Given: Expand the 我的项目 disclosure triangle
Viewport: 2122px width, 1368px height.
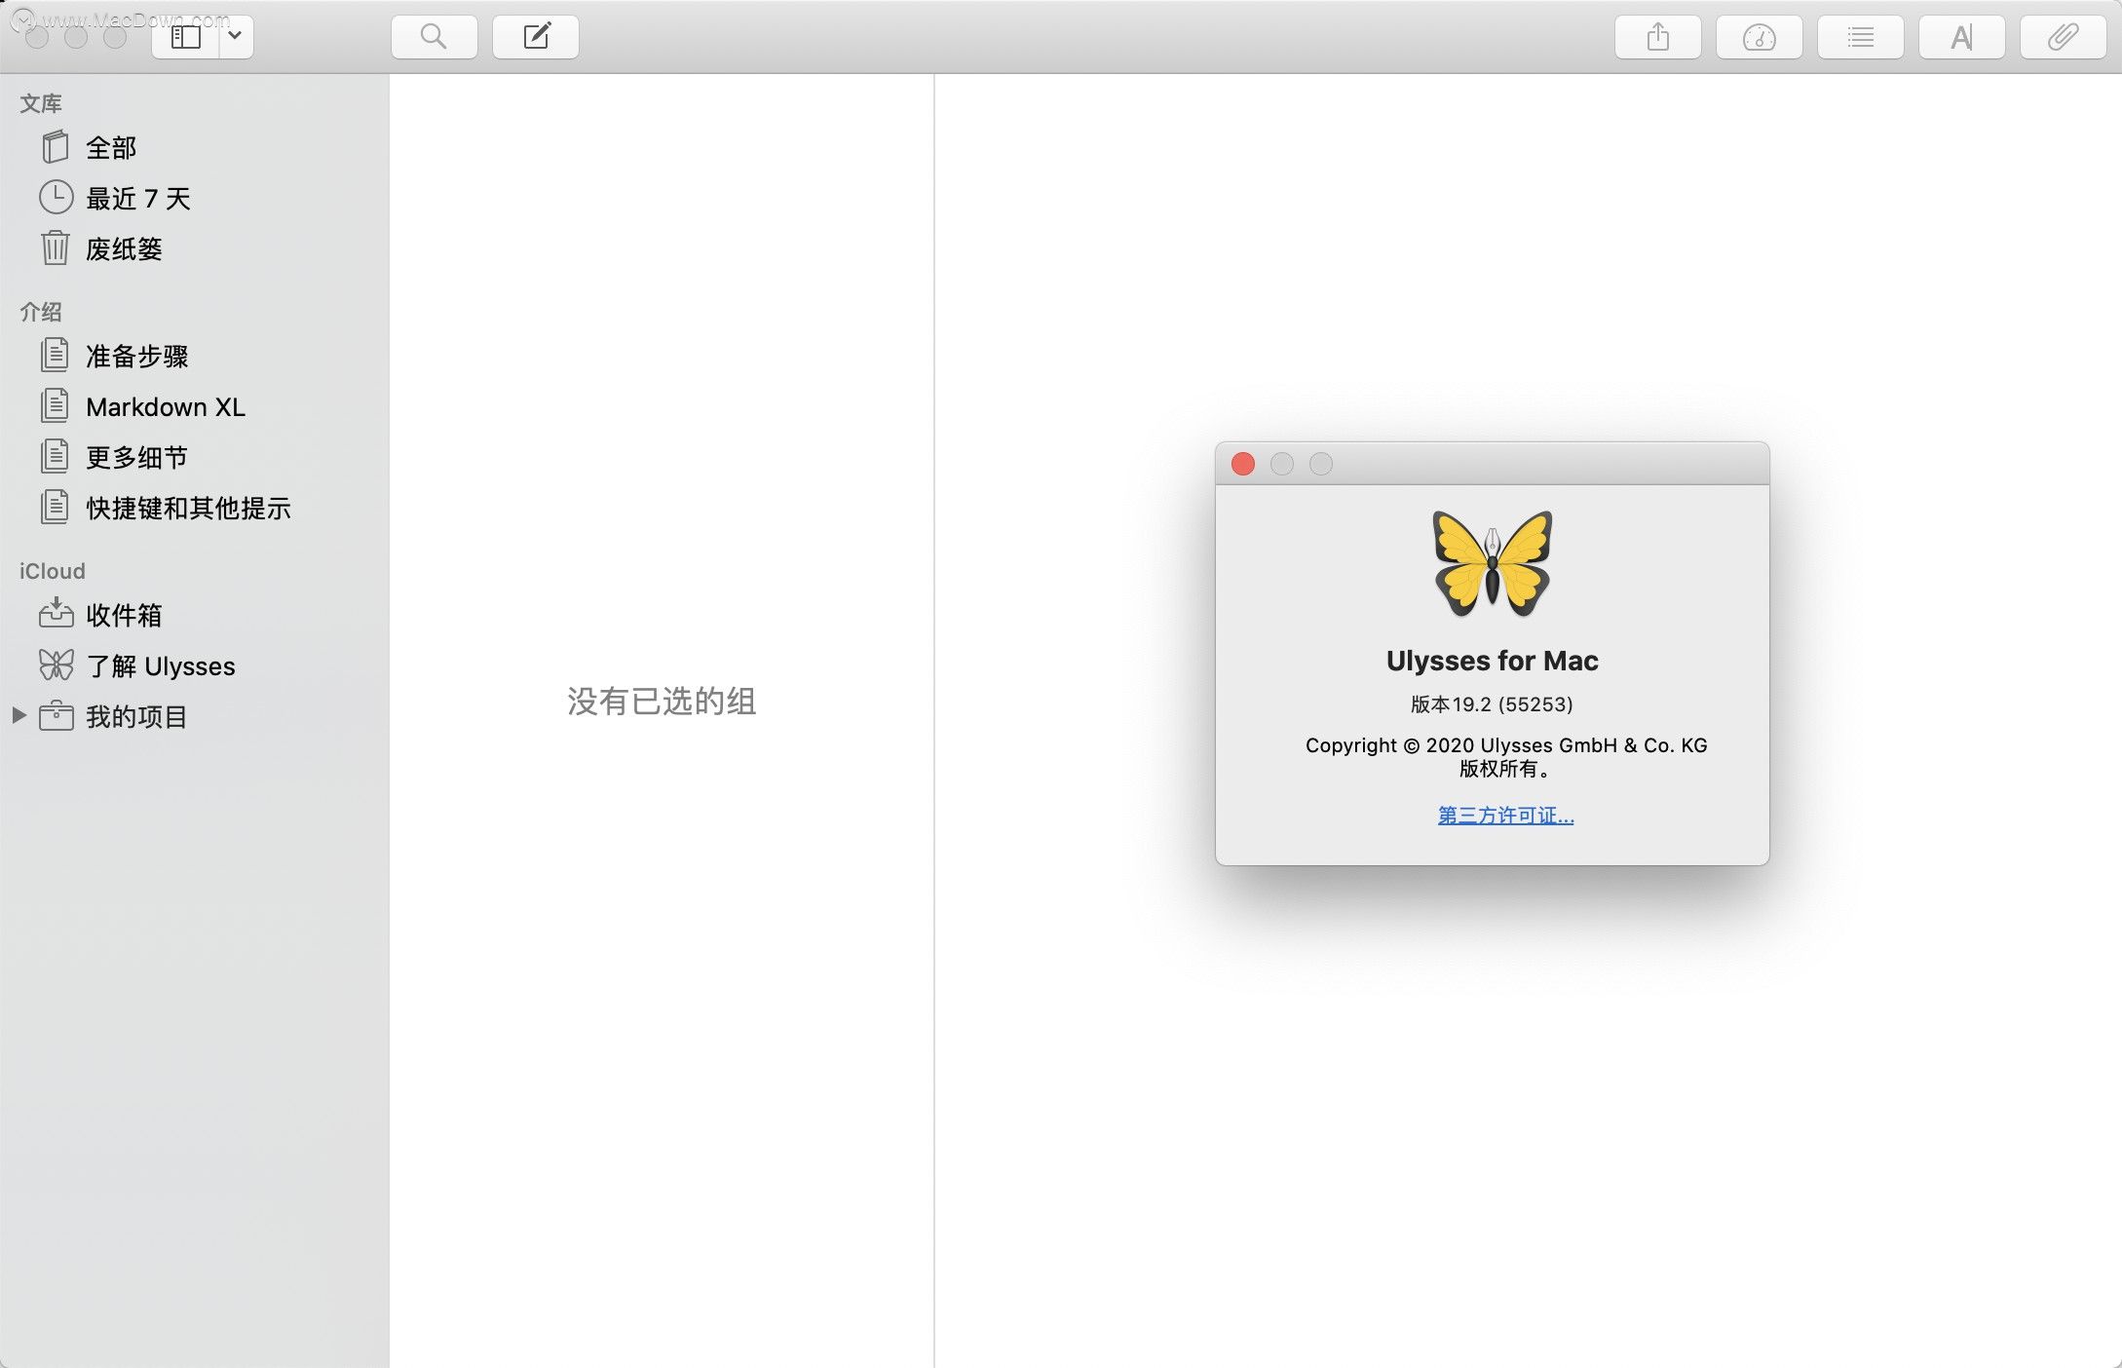Looking at the screenshot, I should pyautogui.click(x=19, y=716).
